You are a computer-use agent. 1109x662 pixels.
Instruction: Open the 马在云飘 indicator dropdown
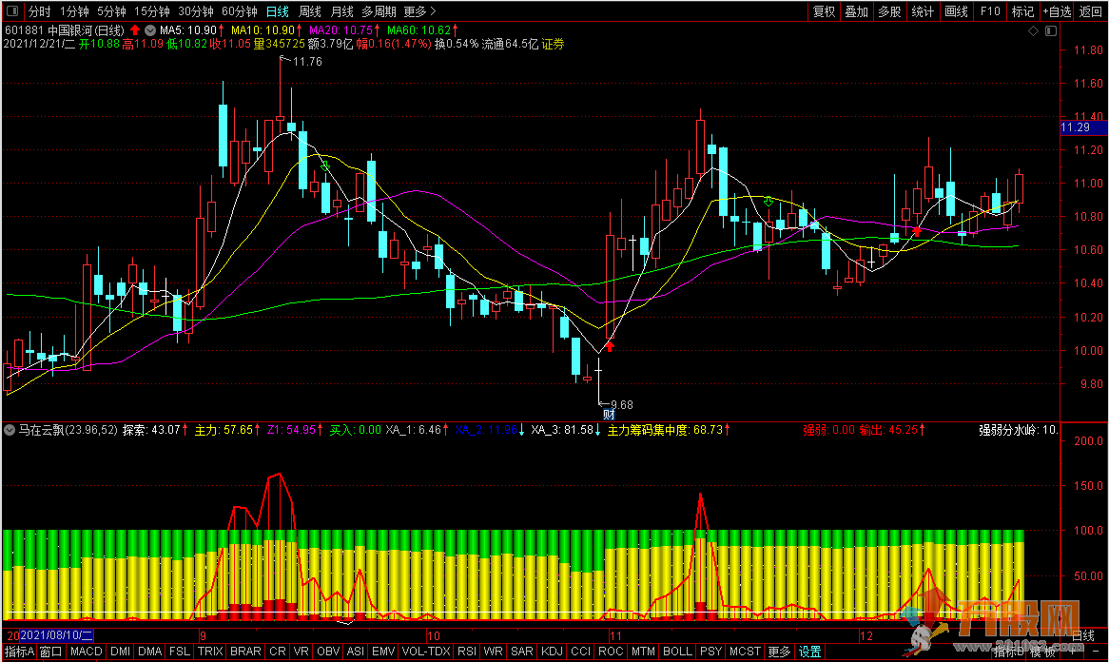(10, 429)
